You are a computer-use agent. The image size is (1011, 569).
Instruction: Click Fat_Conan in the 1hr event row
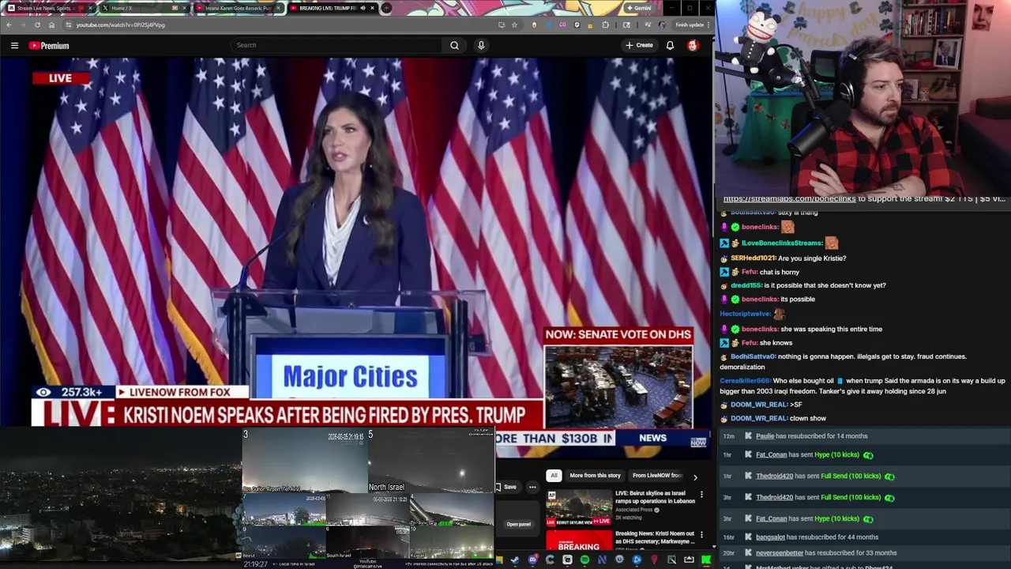[771, 455]
